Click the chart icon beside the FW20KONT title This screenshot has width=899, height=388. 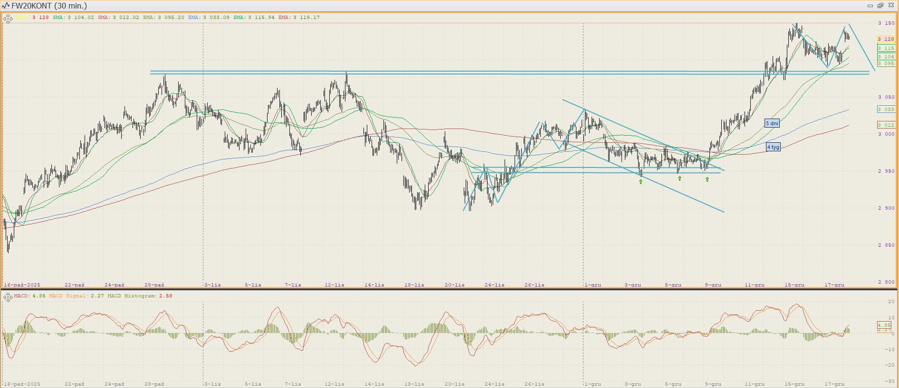point(6,6)
